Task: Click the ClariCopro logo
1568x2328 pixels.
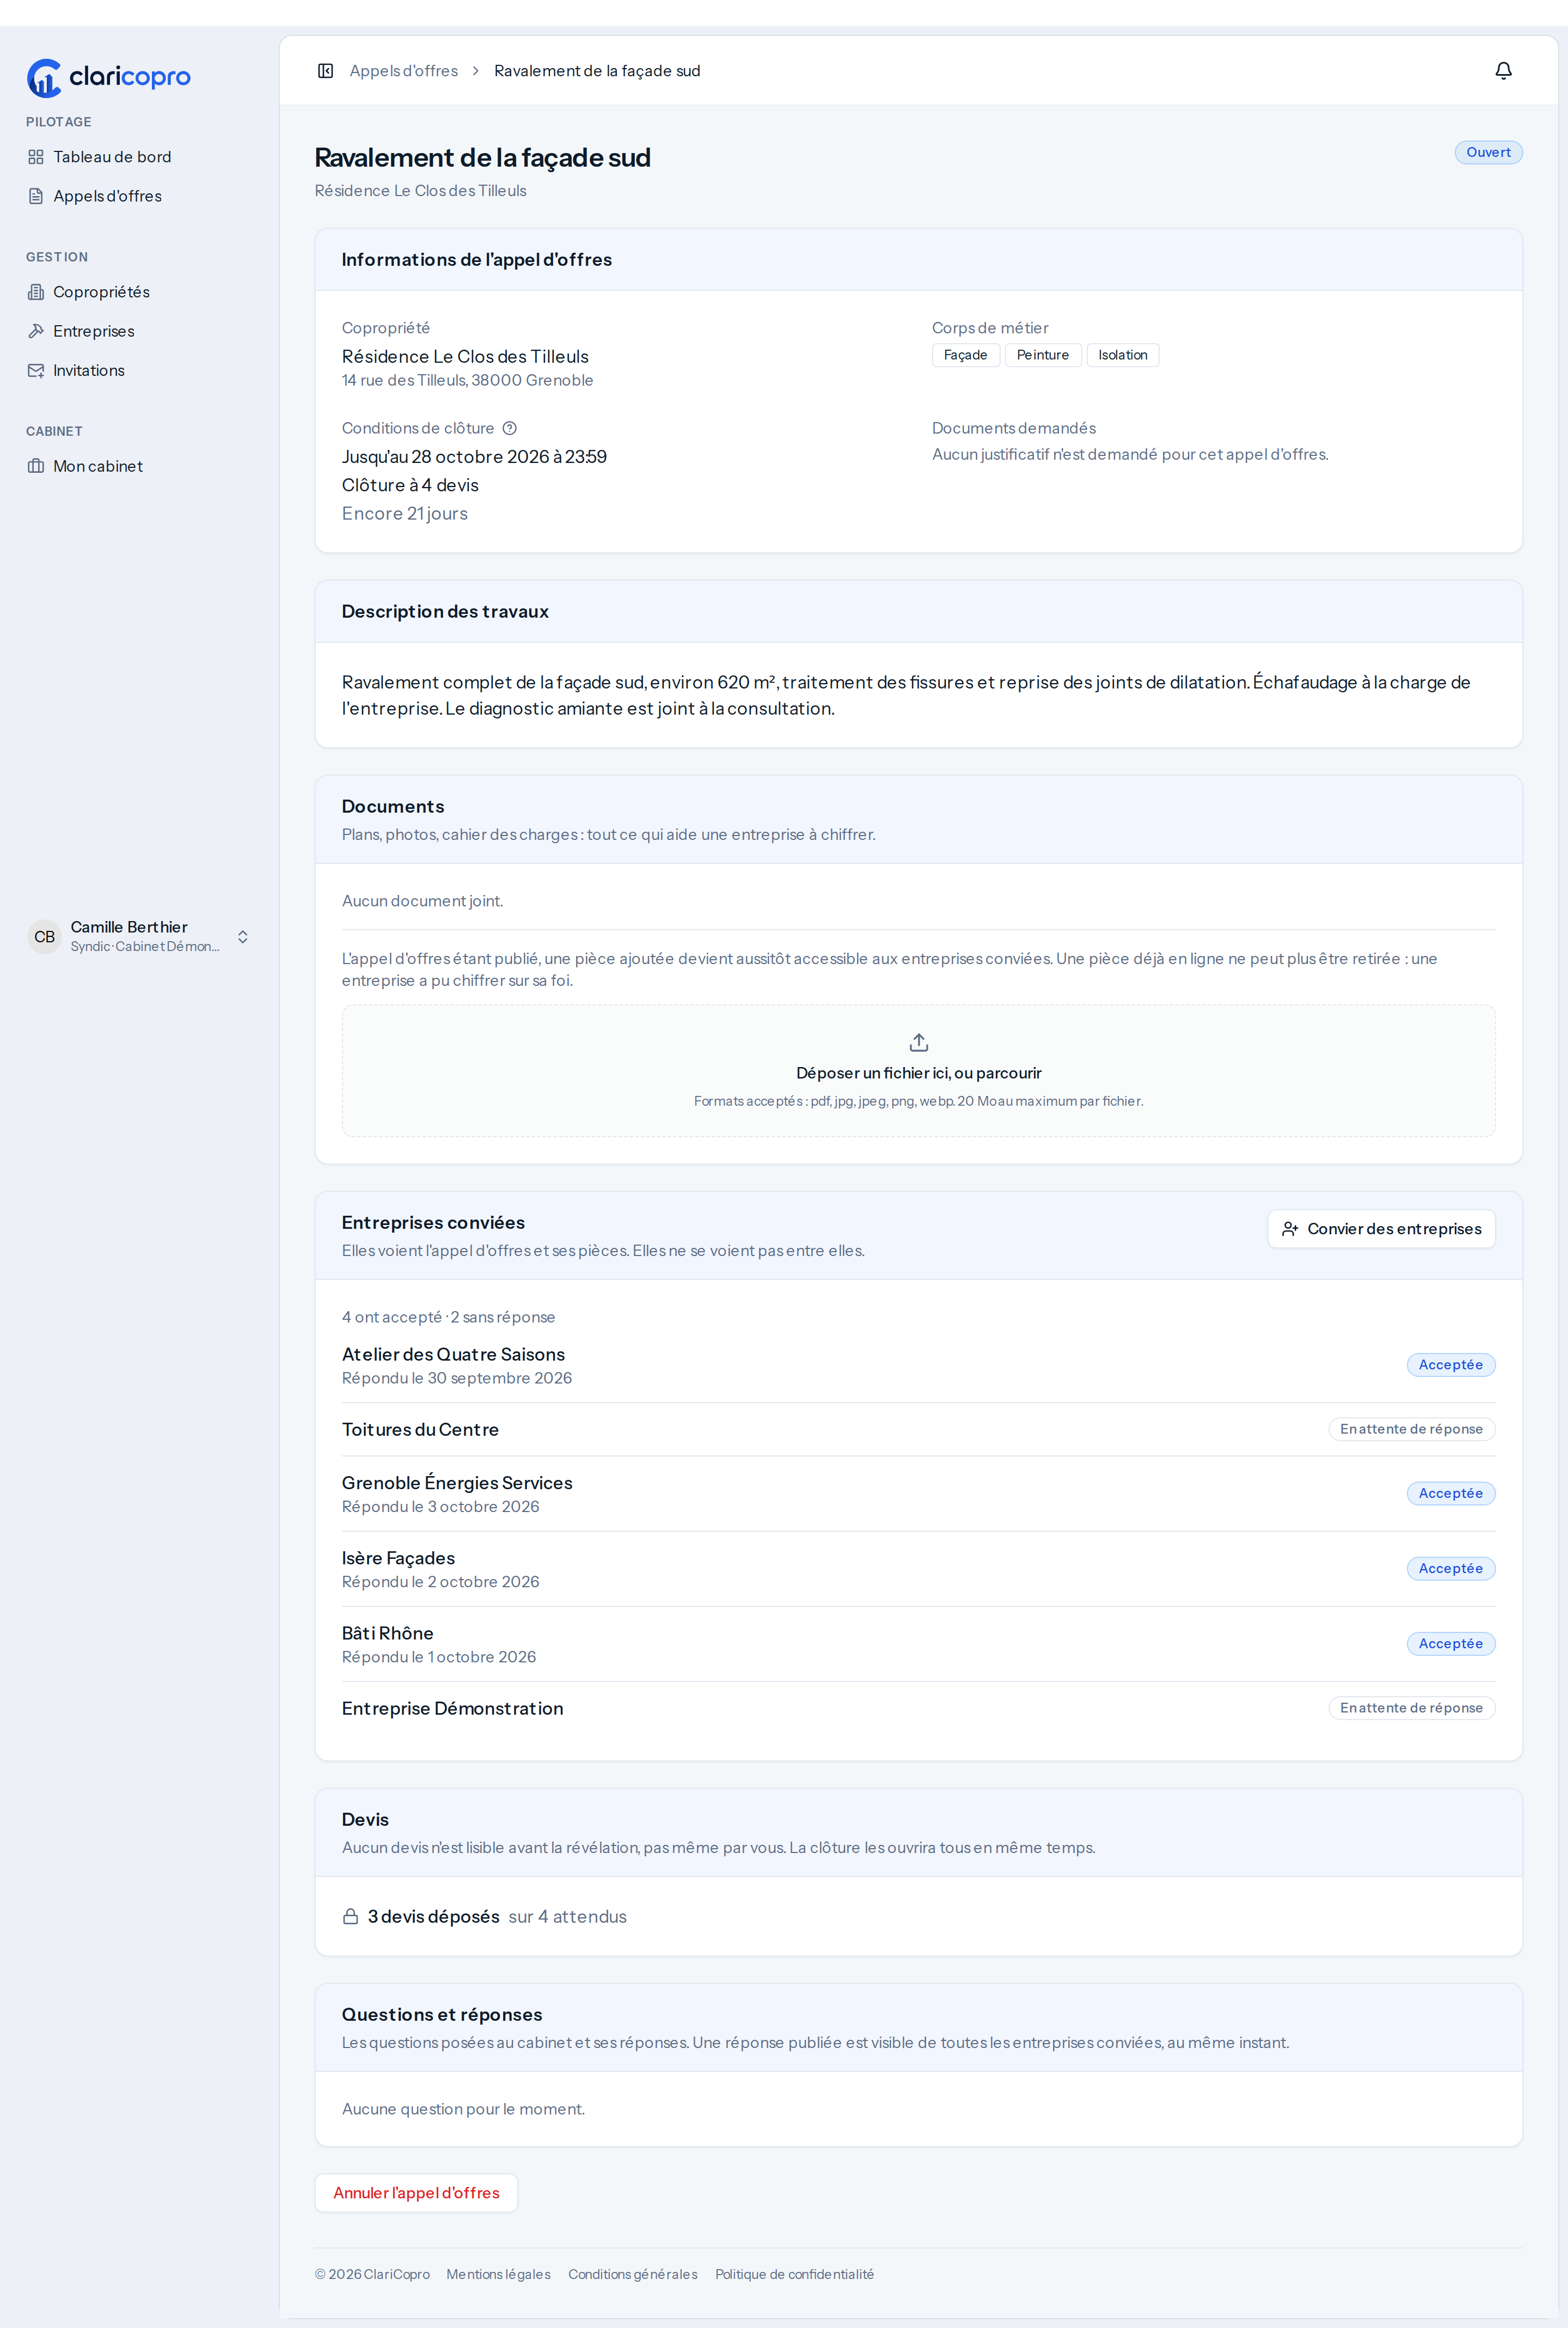Action: coord(108,77)
